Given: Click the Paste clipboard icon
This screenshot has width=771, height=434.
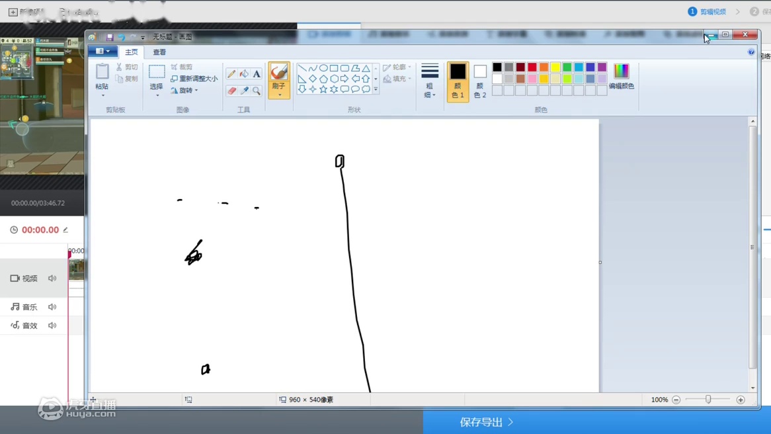Looking at the screenshot, I should pyautogui.click(x=102, y=72).
